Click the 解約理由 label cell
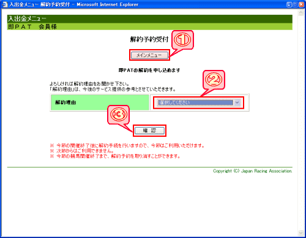 tap(100, 102)
